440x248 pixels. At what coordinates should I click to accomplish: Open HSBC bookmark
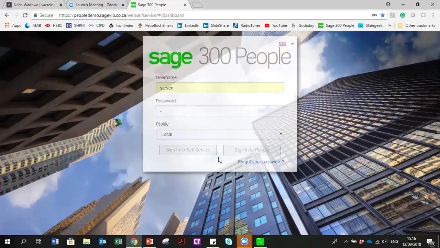[x=54, y=25]
